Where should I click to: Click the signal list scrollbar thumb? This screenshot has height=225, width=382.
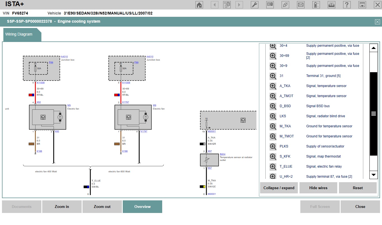(373, 113)
